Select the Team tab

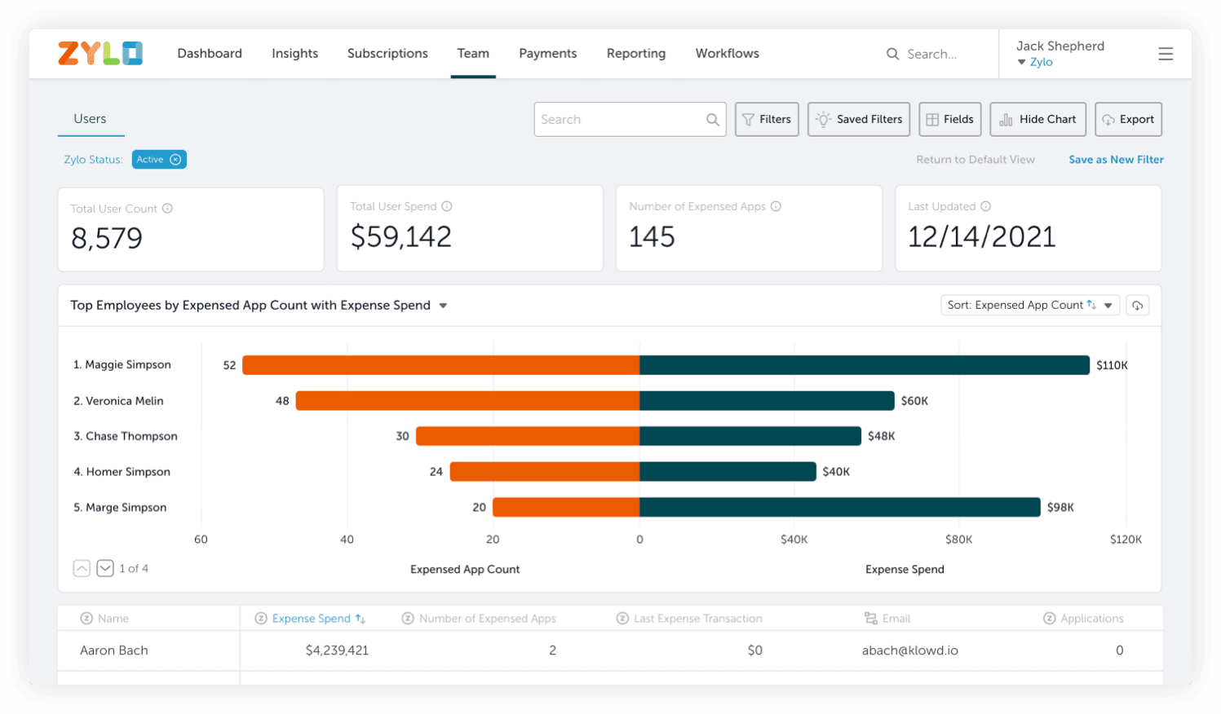click(473, 53)
